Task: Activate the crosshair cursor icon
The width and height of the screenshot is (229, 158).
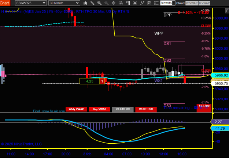Action: (114, 3)
